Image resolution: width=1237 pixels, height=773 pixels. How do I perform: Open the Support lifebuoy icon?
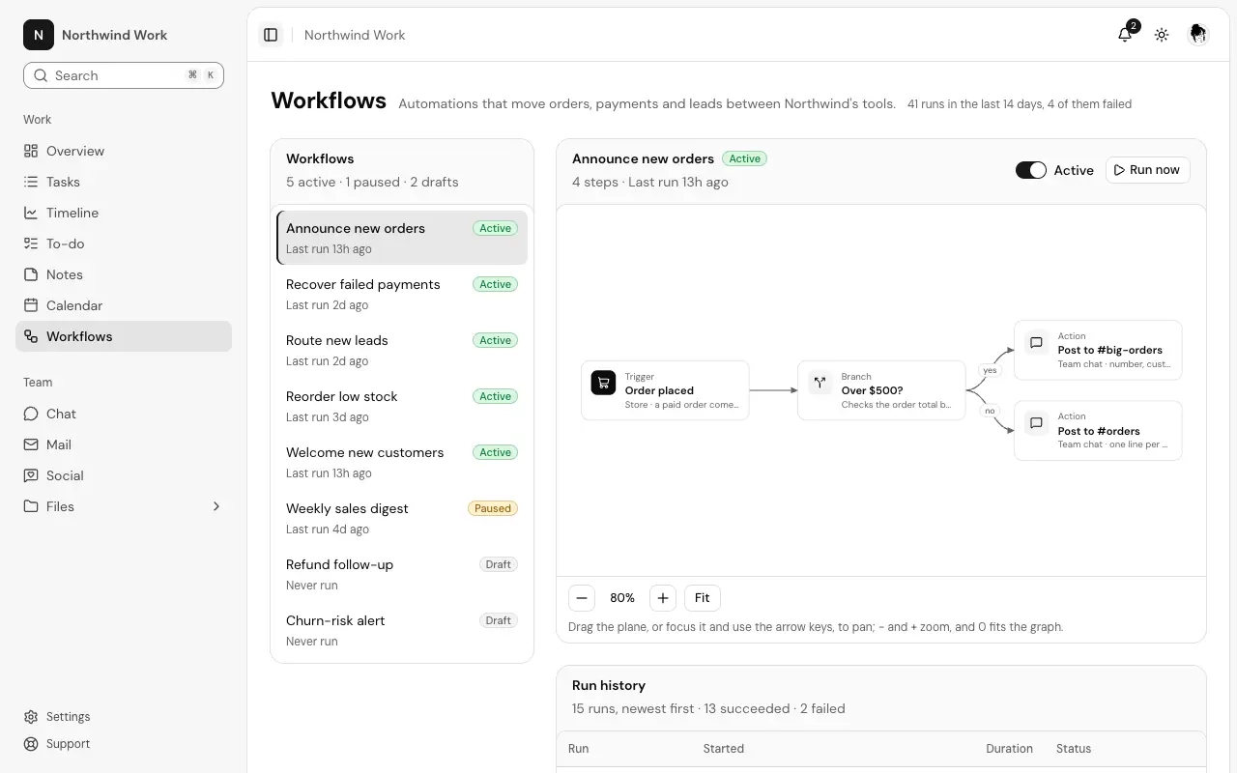click(x=31, y=744)
